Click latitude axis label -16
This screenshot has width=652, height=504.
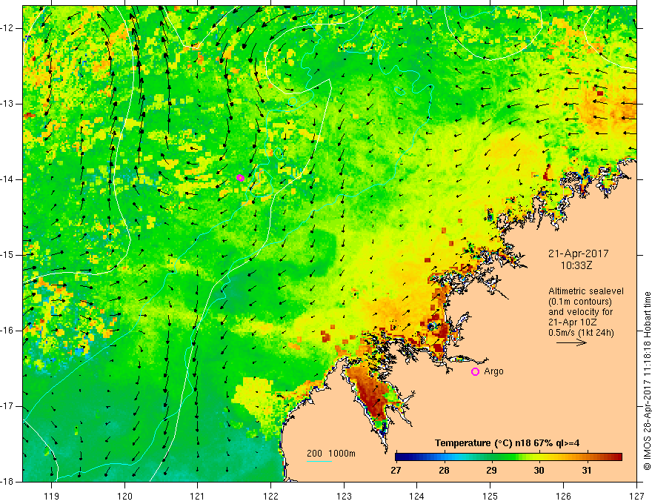(7, 331)
